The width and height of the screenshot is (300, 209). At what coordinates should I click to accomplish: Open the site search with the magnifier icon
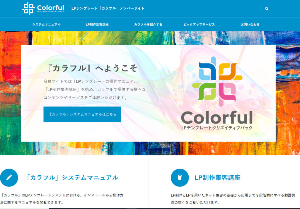[266, 8]
